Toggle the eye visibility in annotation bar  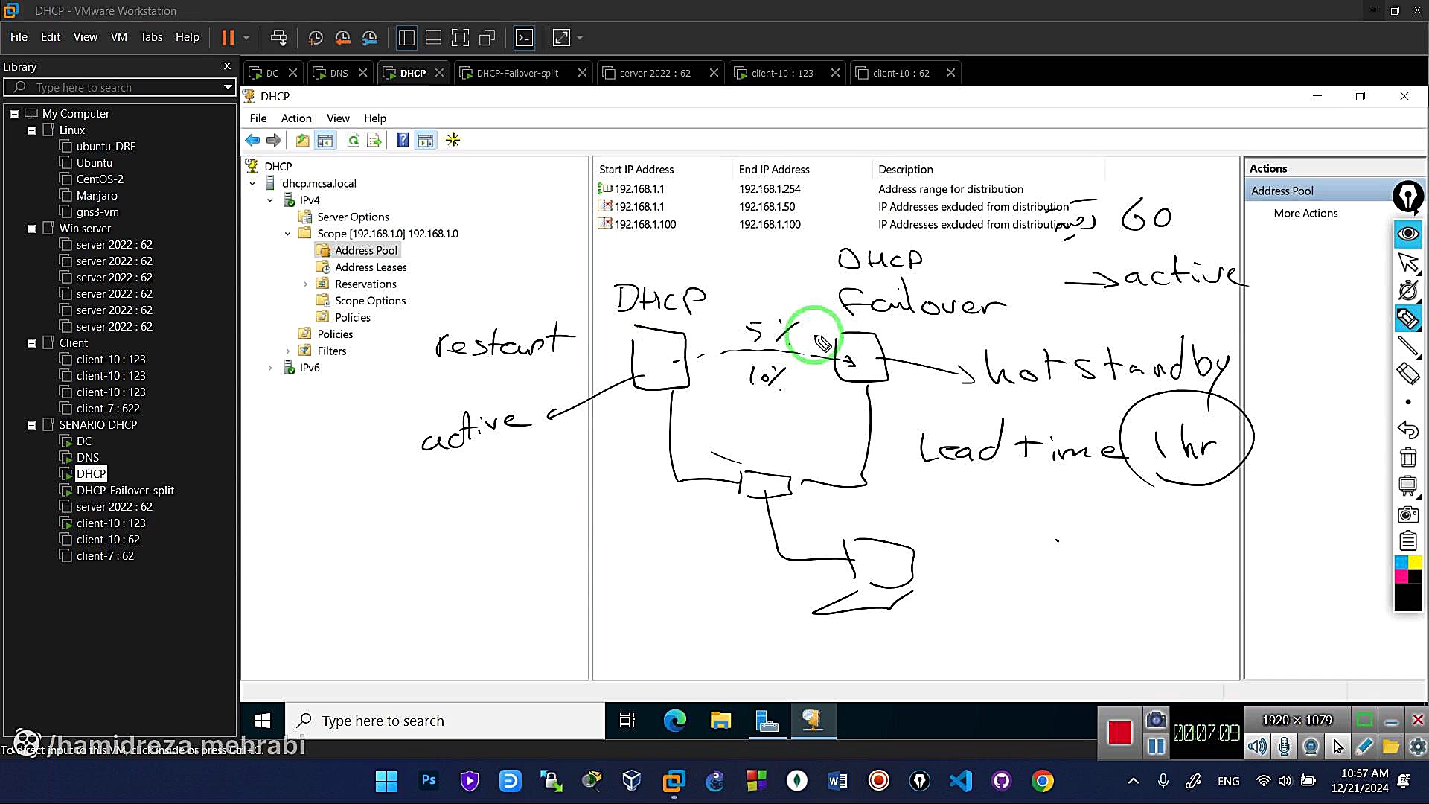click(1407, 234)
